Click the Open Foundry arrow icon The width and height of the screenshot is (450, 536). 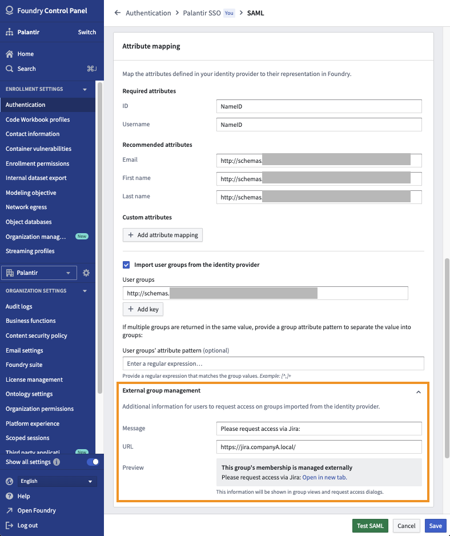[x=9, y=510]
